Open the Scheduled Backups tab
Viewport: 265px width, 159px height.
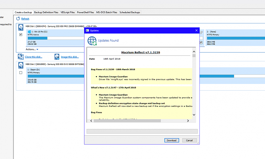(130, 12)
